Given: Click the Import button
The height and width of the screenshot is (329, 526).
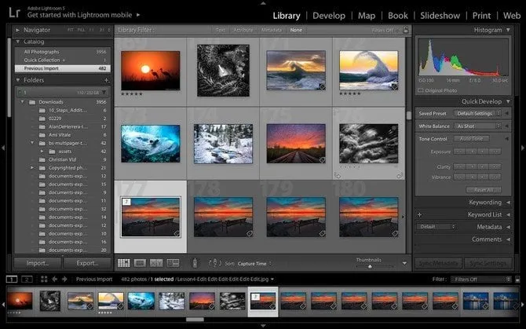Looking at the screenshot, I should (38, 263).
